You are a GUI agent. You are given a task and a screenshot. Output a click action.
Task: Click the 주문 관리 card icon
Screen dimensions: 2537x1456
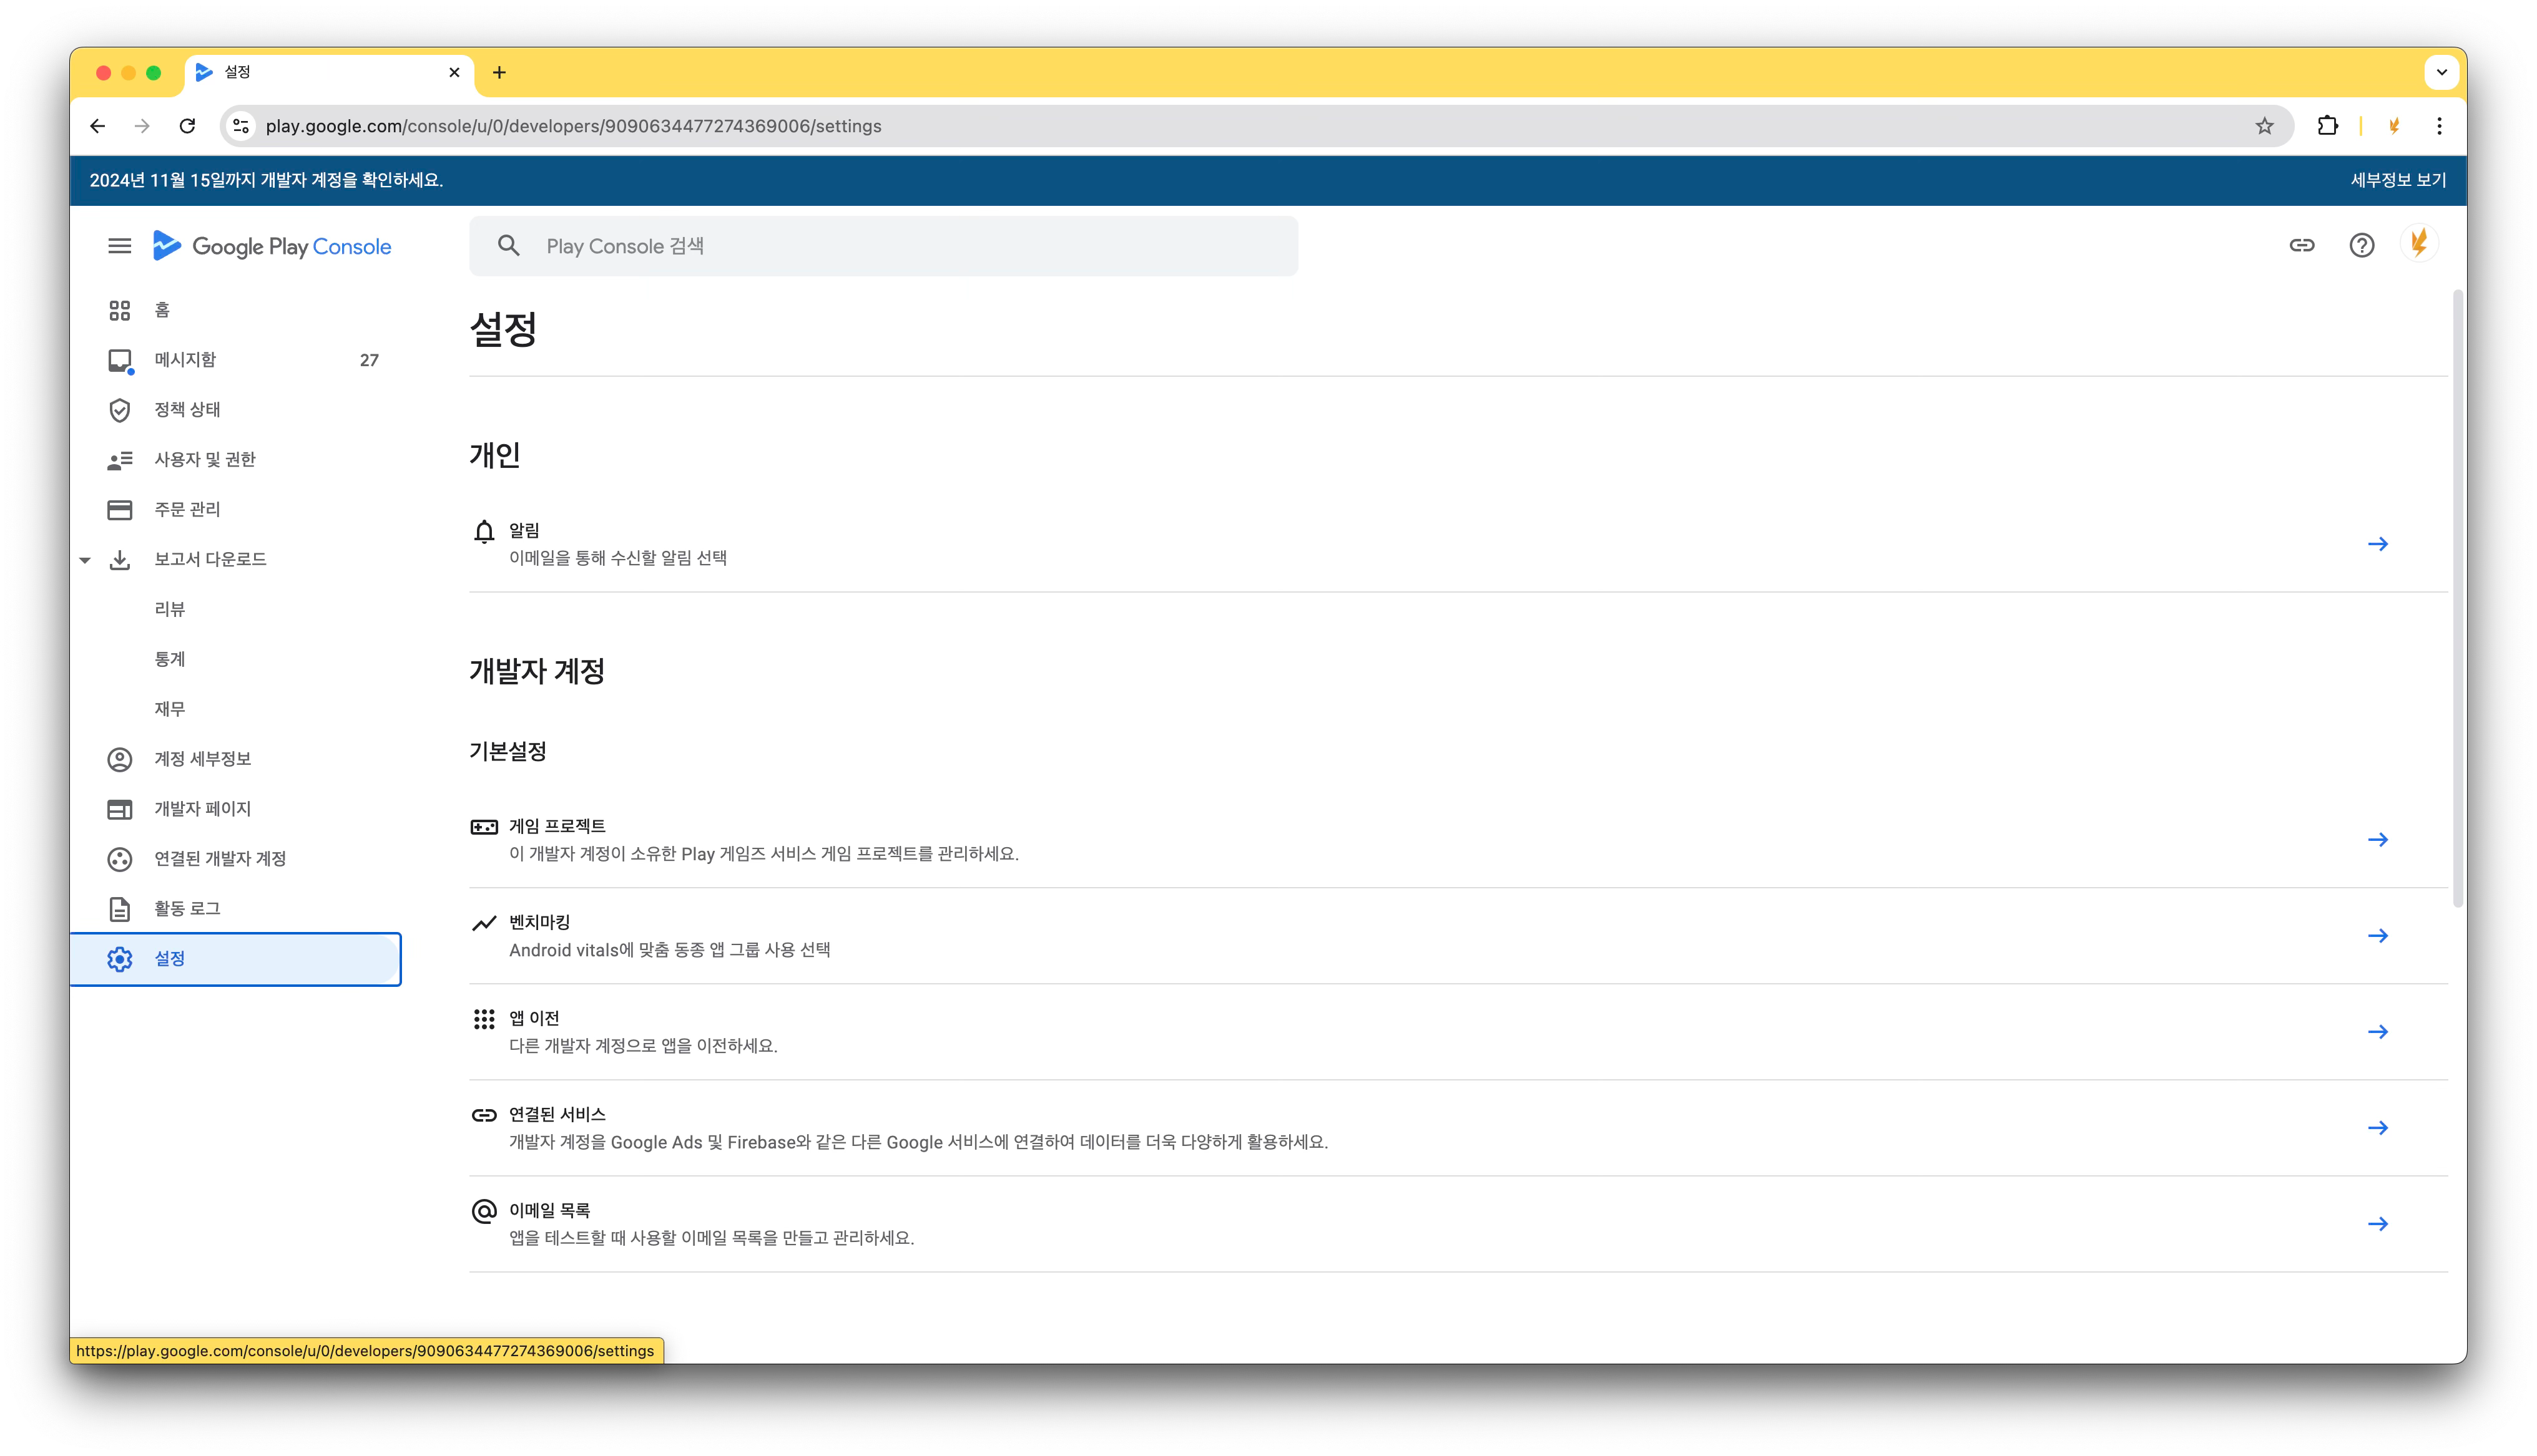119,510
